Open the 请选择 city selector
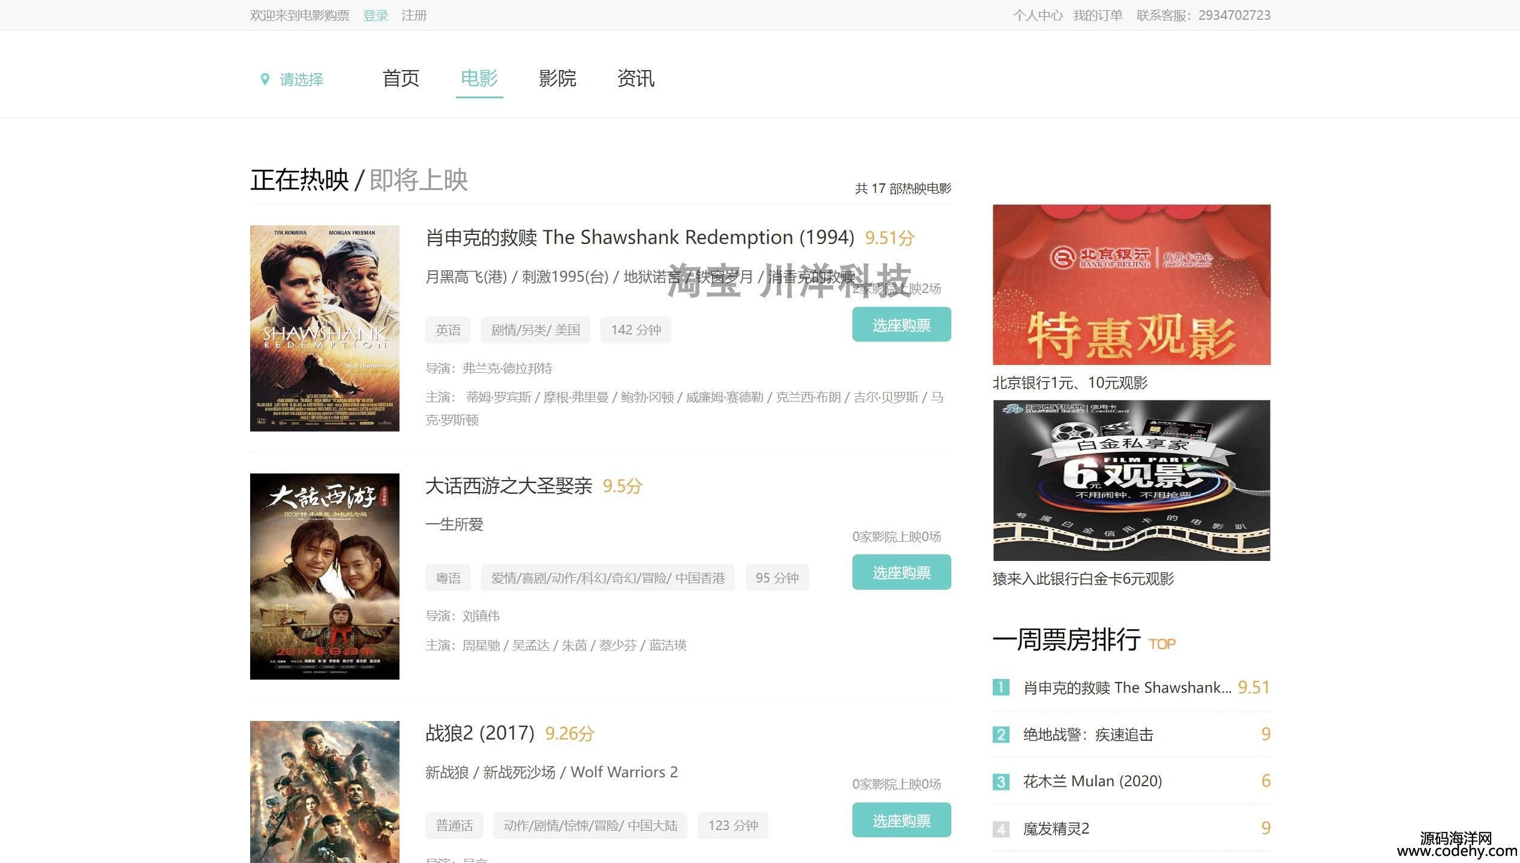The image size is (1520, 863). [301, 79]
